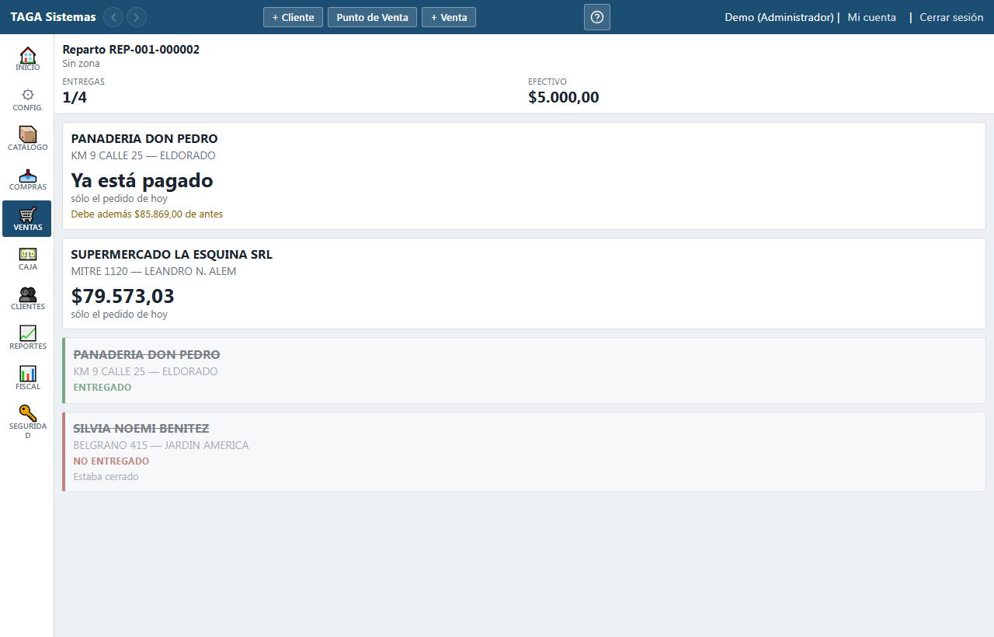Open Punto de Venta
The image size is (994, 637).
coord(372,17)
